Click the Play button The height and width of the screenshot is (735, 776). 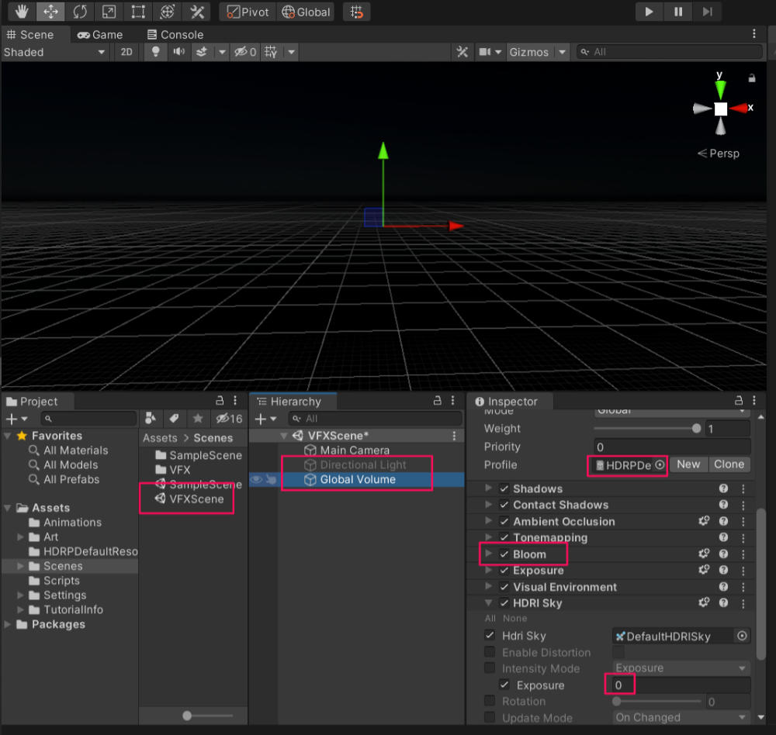[x=649, y=12]
